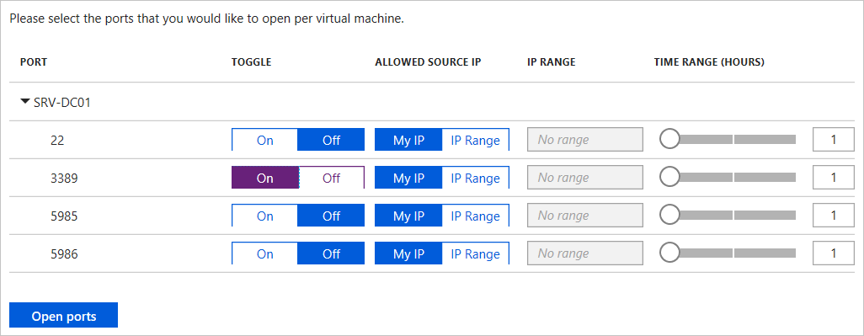Screen dimensions: 864x336
Task: Click the hours box for port 5986
Action: tap(834, 253)
